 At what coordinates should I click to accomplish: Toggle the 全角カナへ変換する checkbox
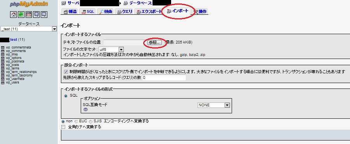63,127
